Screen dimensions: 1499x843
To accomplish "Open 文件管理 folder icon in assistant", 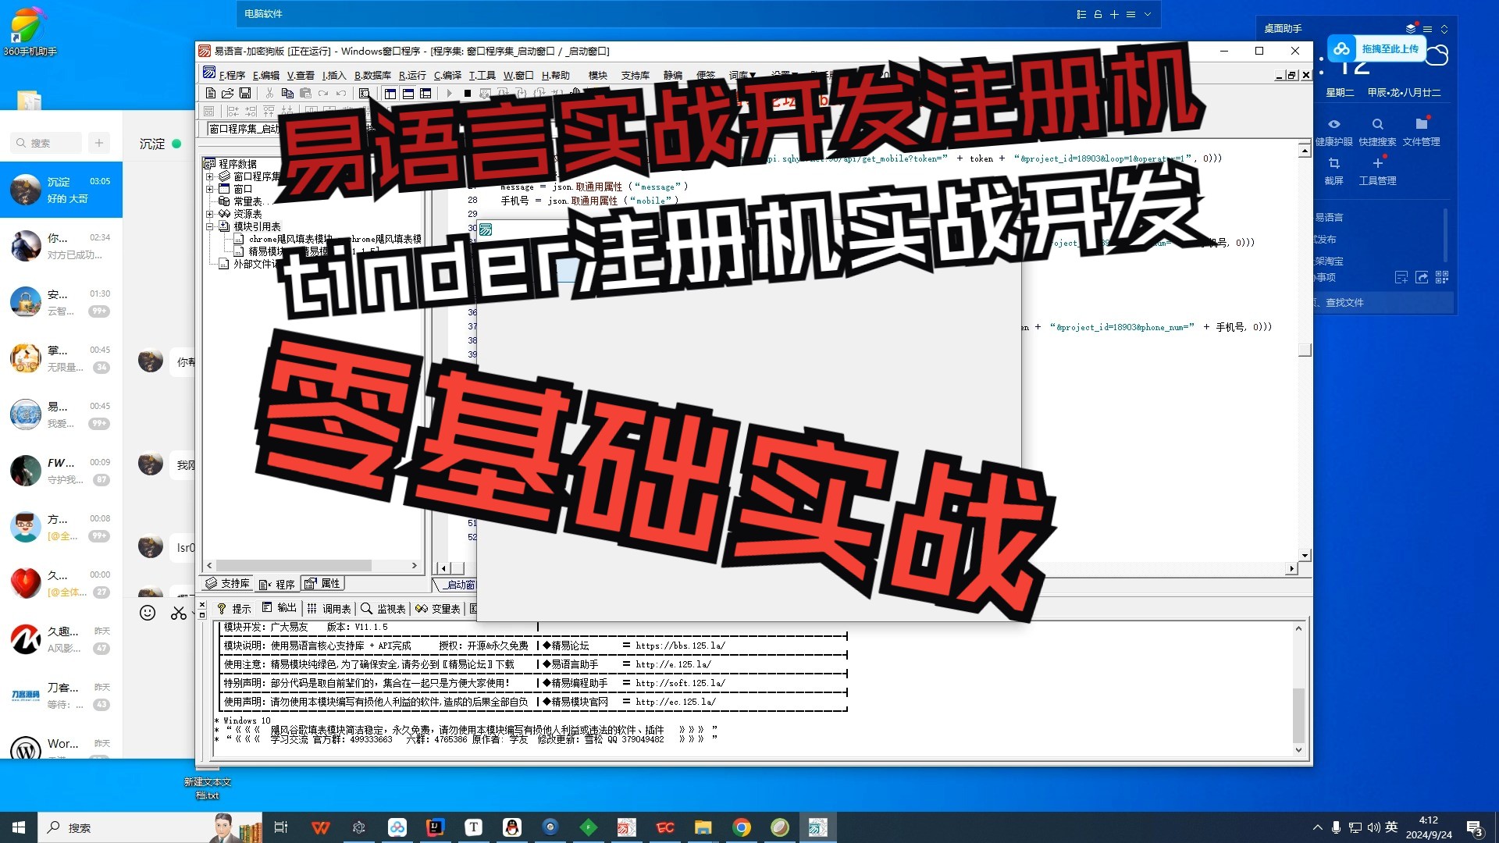I will point(1421,124).
